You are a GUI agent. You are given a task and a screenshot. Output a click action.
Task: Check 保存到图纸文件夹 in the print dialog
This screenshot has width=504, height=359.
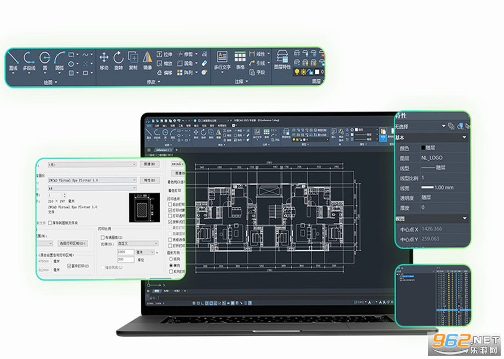50,222
